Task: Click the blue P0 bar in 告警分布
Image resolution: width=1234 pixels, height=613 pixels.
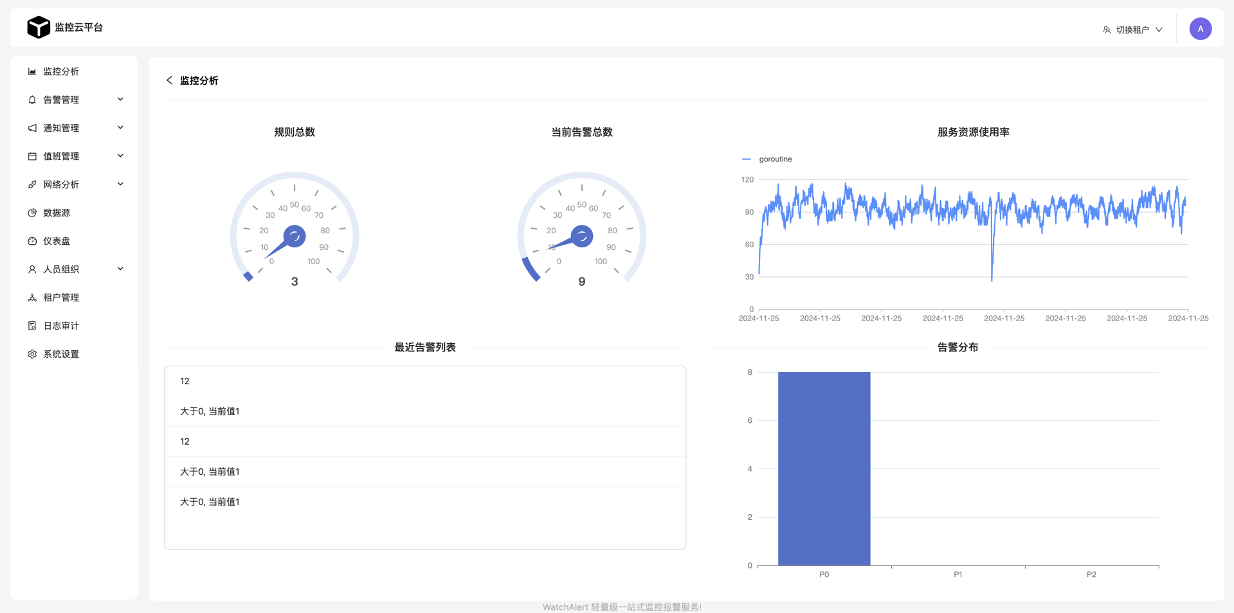Action: (x=824, y=468)
